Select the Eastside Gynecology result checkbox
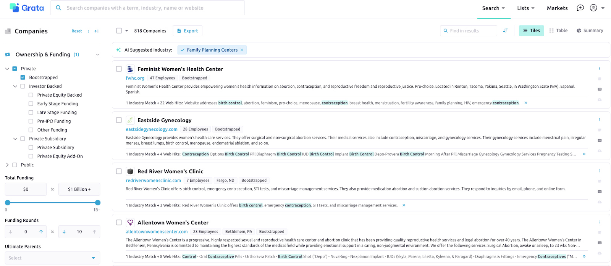 click(x=119, y=120)
